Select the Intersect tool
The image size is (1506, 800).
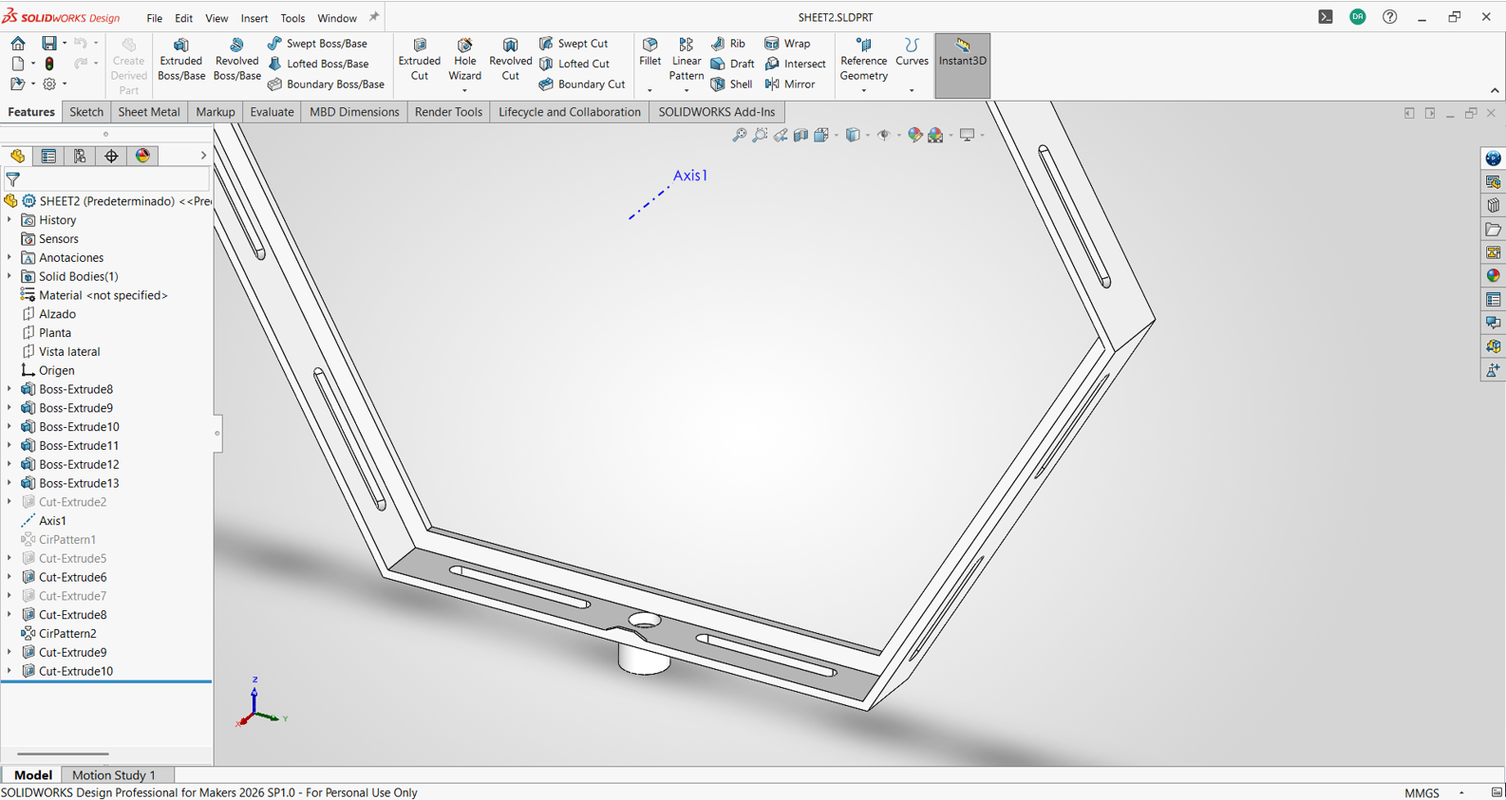pos(795,64)
